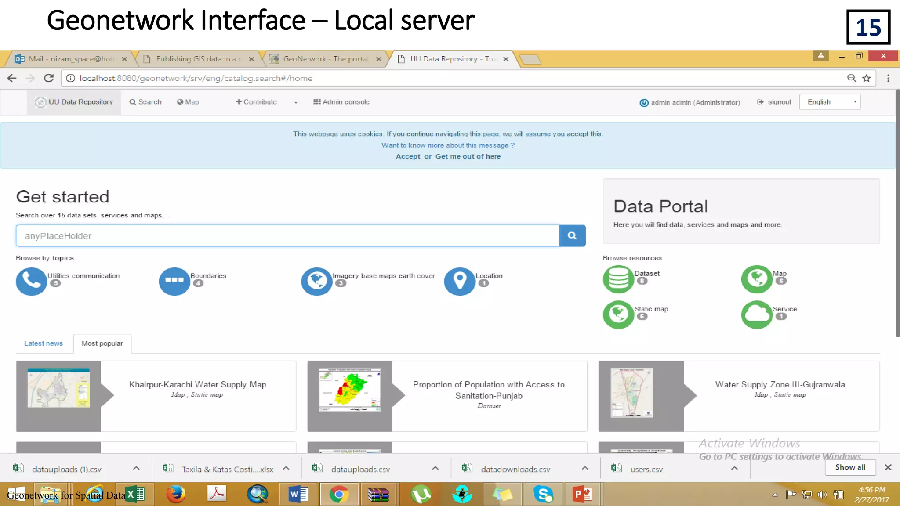Select the Latest news tab

44,343
